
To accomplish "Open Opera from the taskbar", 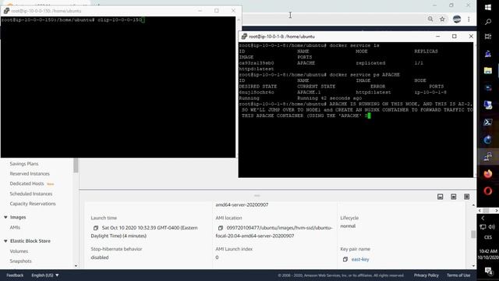I will tap(488, 191).
